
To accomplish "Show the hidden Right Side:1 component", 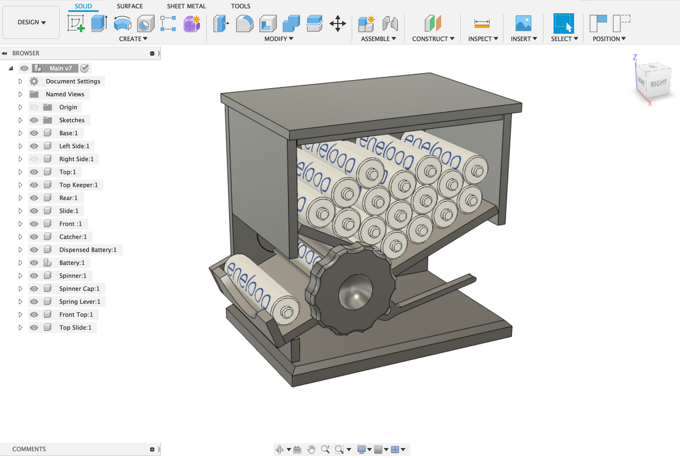I will coord(34,159).
